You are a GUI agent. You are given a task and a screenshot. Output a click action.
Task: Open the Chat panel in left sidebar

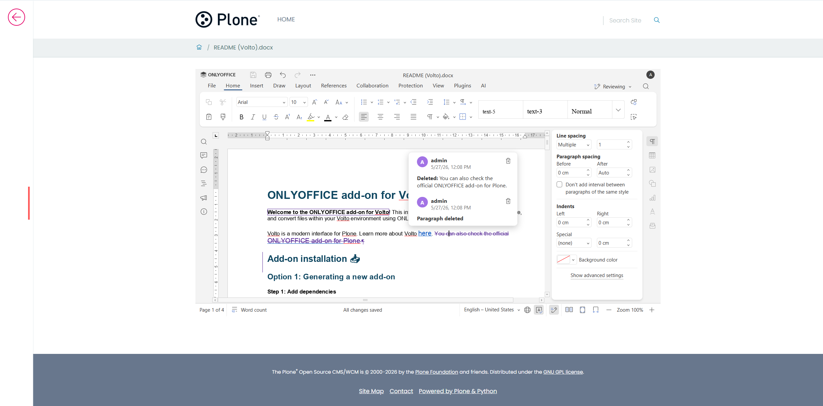(204, 170)
